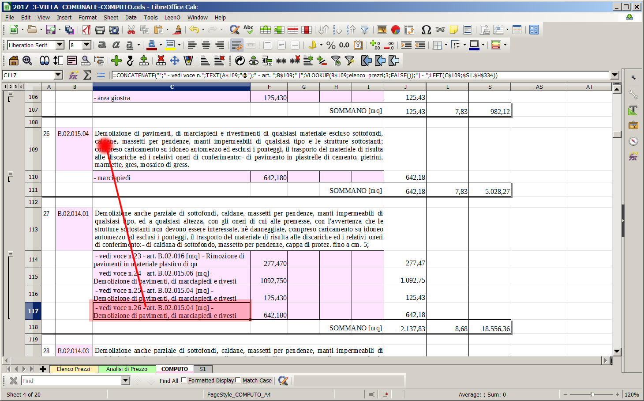Click the AutoFilter funnel icon

(x=365, y=30)
